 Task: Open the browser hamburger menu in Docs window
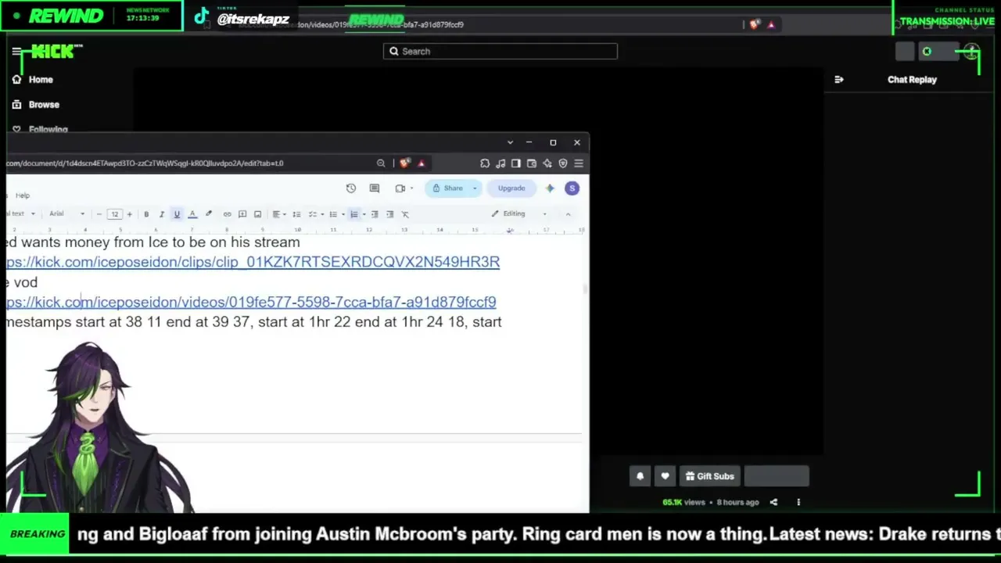point(579,163)
